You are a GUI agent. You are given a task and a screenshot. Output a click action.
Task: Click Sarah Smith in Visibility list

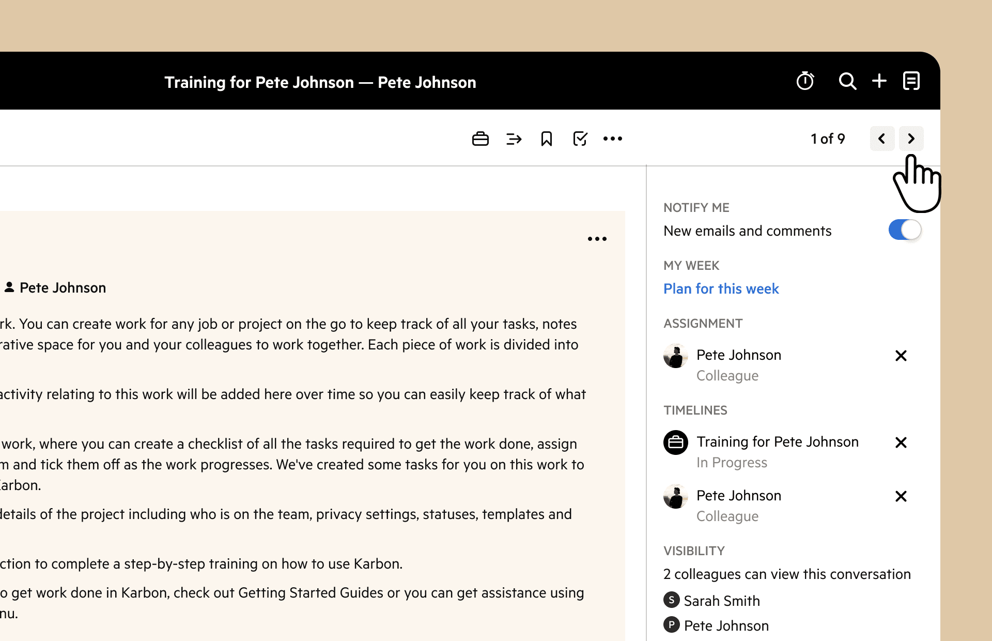(x=722, y=601)
